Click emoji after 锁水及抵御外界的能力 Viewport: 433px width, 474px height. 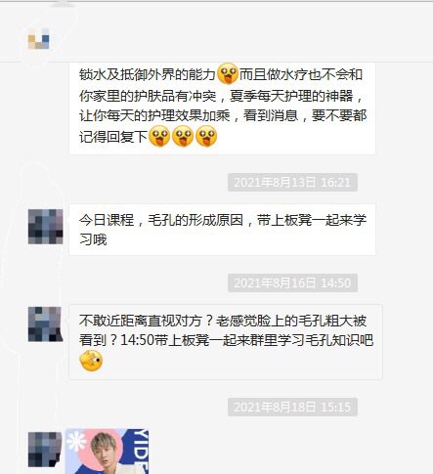228,73
